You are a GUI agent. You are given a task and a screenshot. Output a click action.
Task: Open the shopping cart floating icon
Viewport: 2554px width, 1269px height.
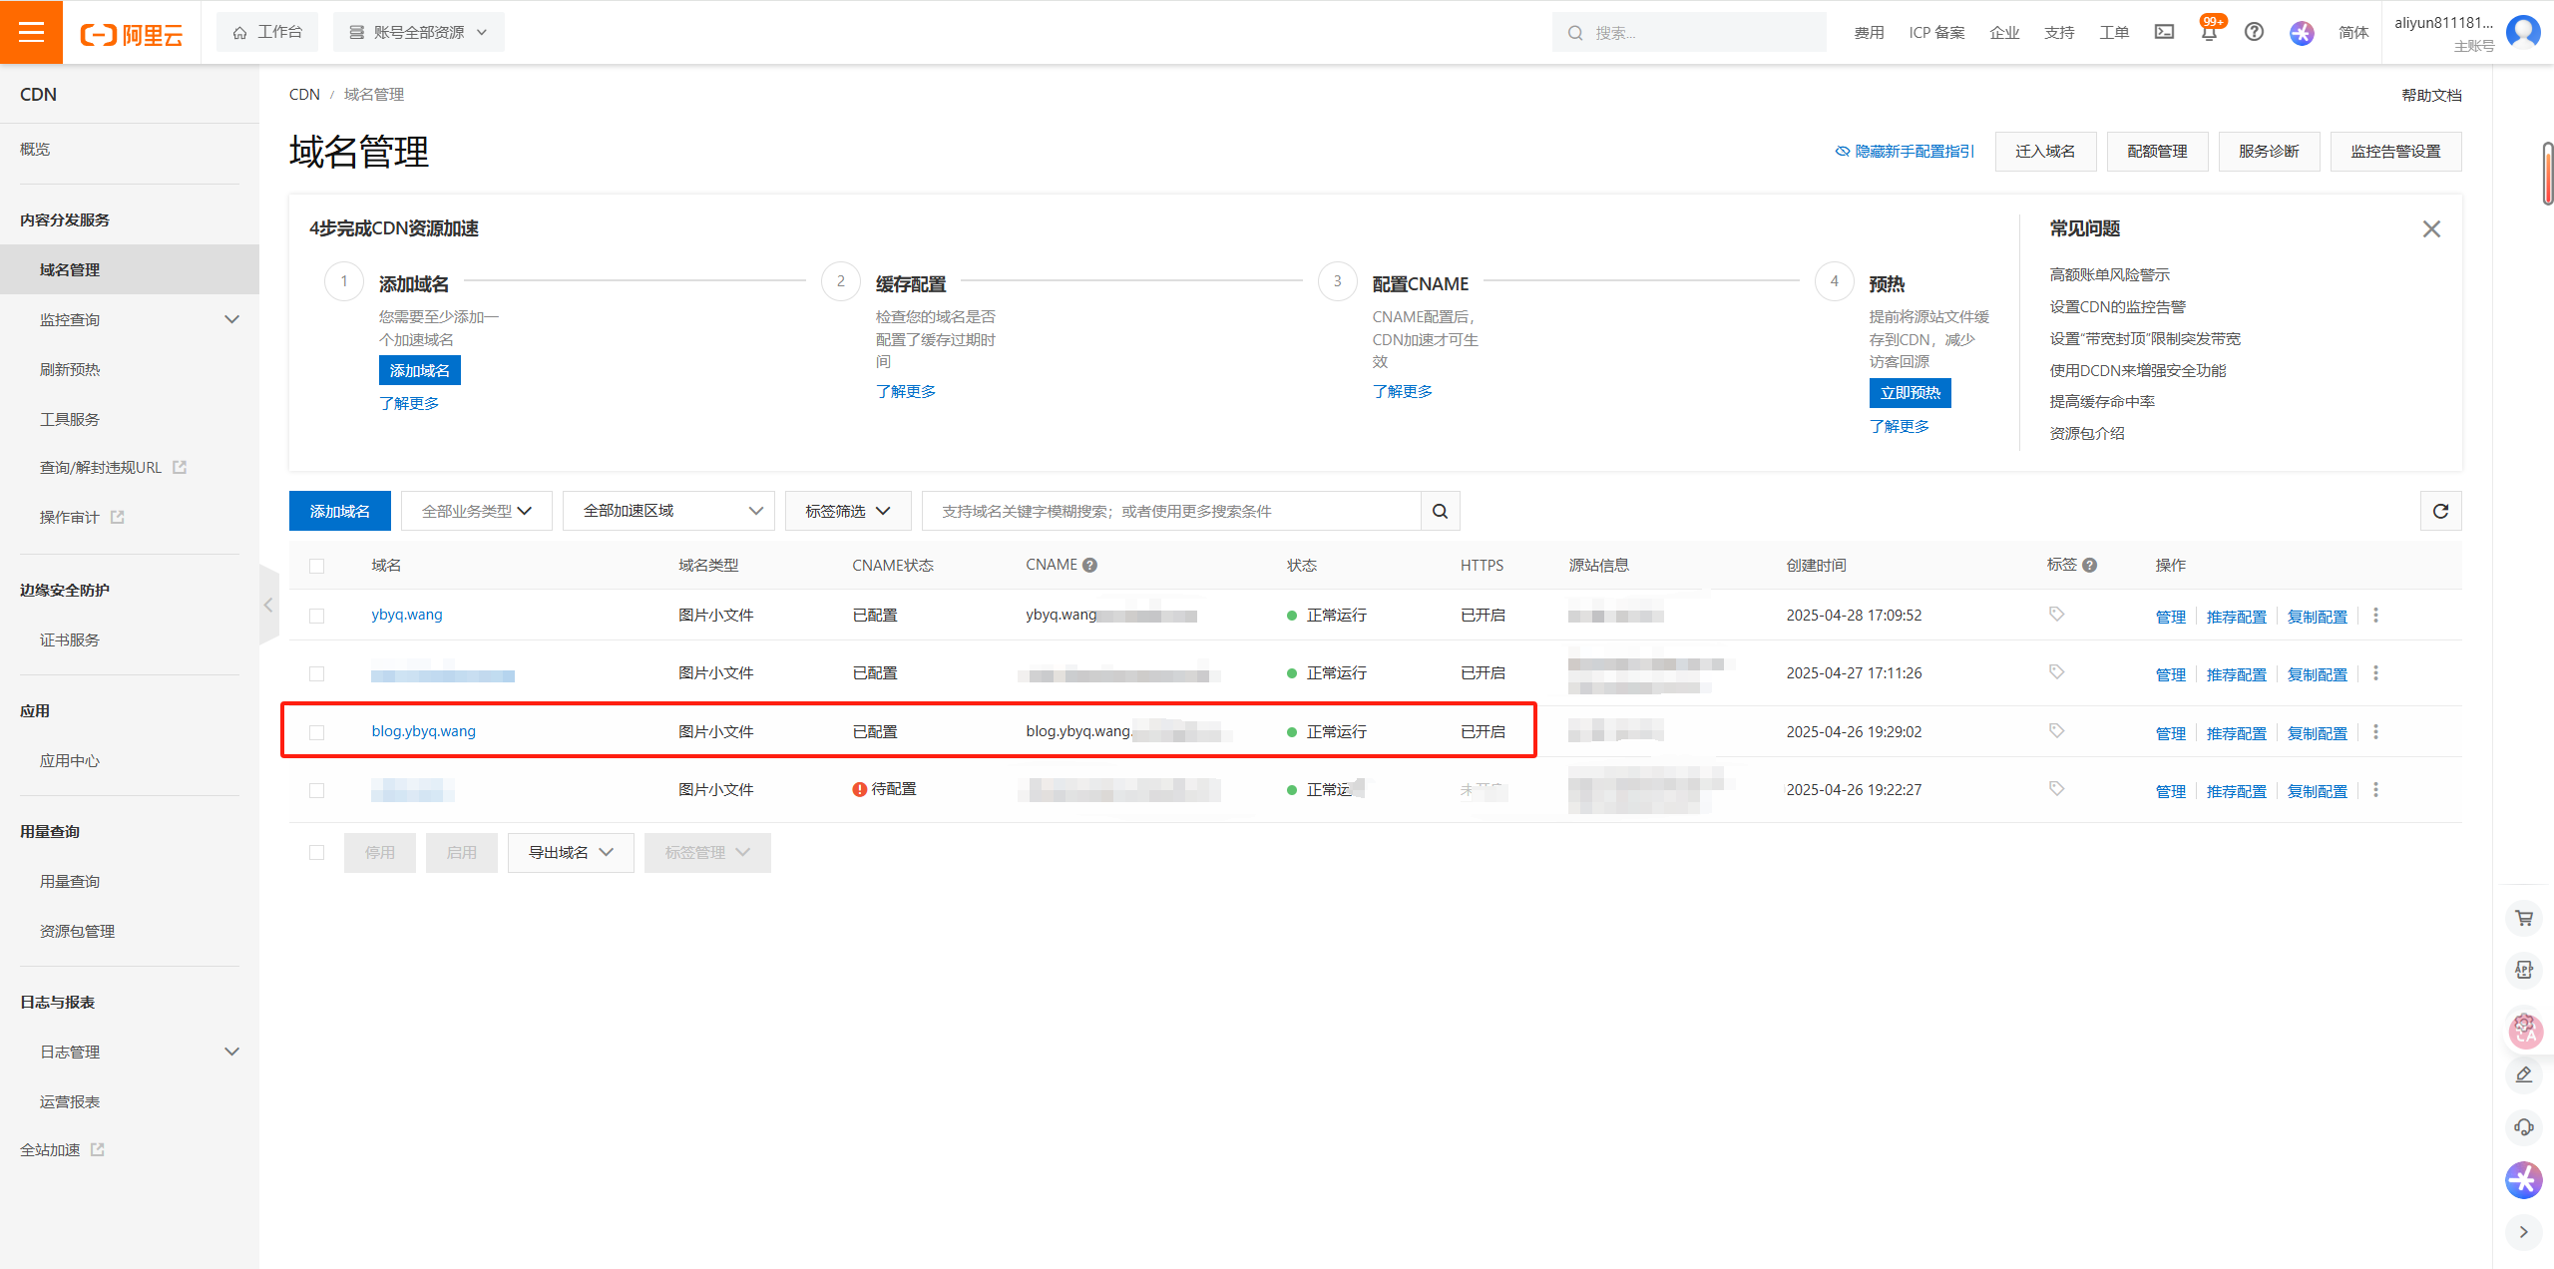coord(2523,918)
